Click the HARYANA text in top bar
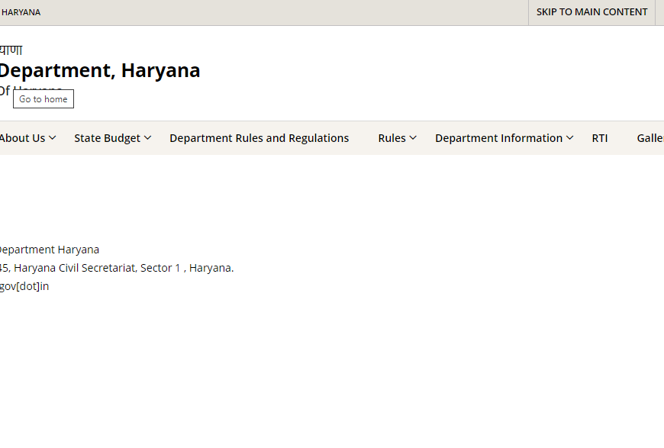Image resolution: width=664 pixels, height=448 pixels. [x=21, y=12]
